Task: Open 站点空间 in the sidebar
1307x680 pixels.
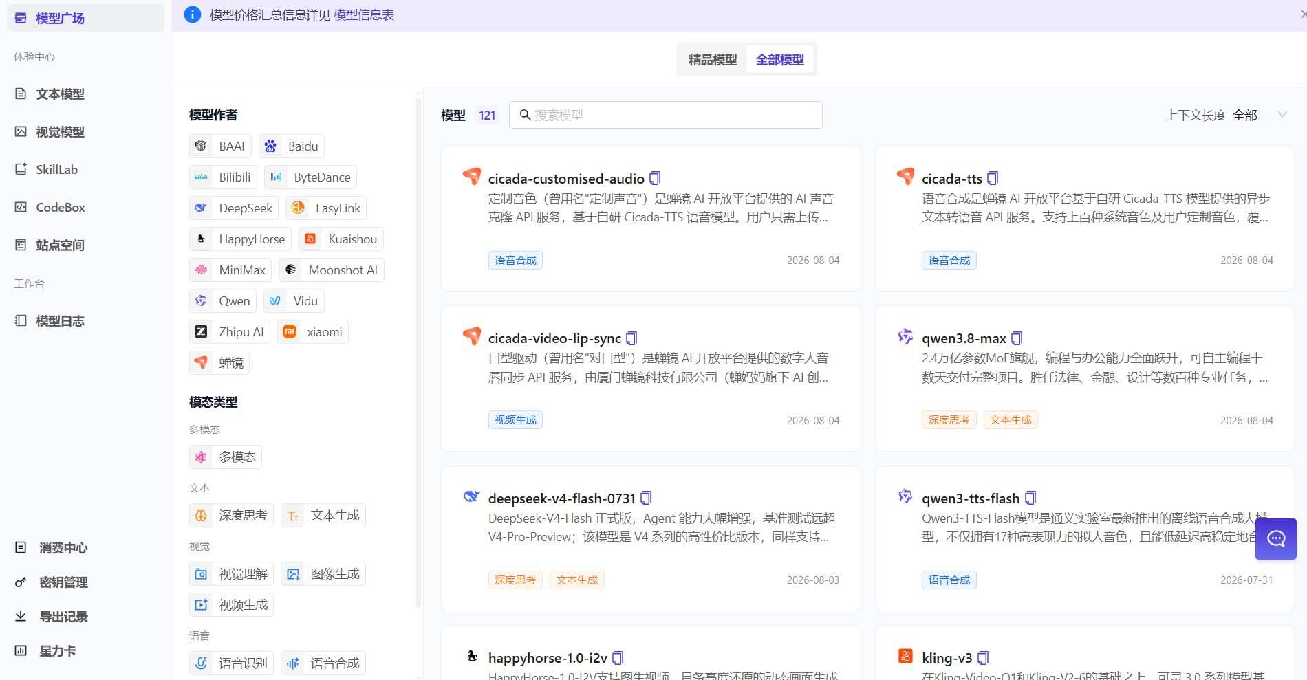Action: pyautogui.click(x=85, y=245)
